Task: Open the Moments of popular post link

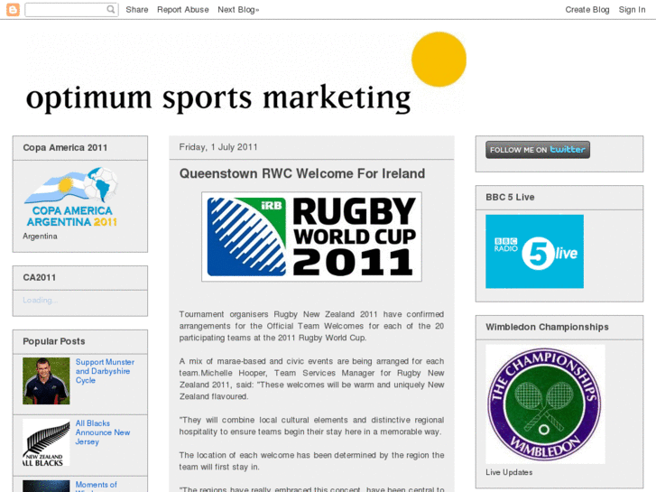Action: pos(96,486)
